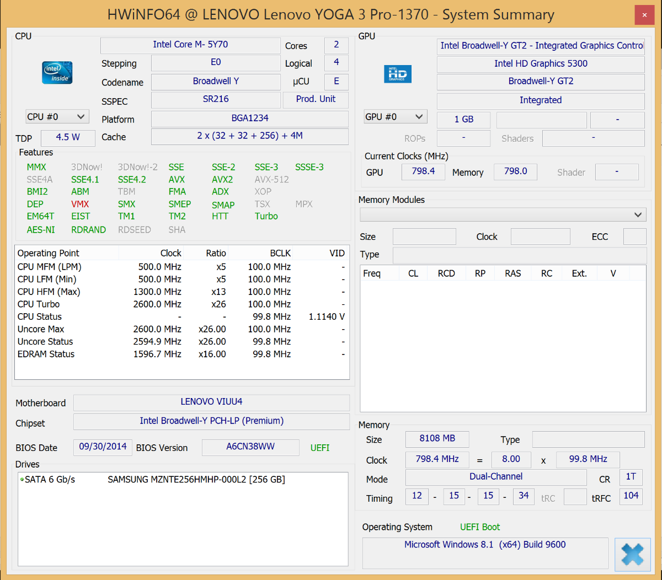
Task: Click the Prod. Unit button
Action: [x=316, y=99]
